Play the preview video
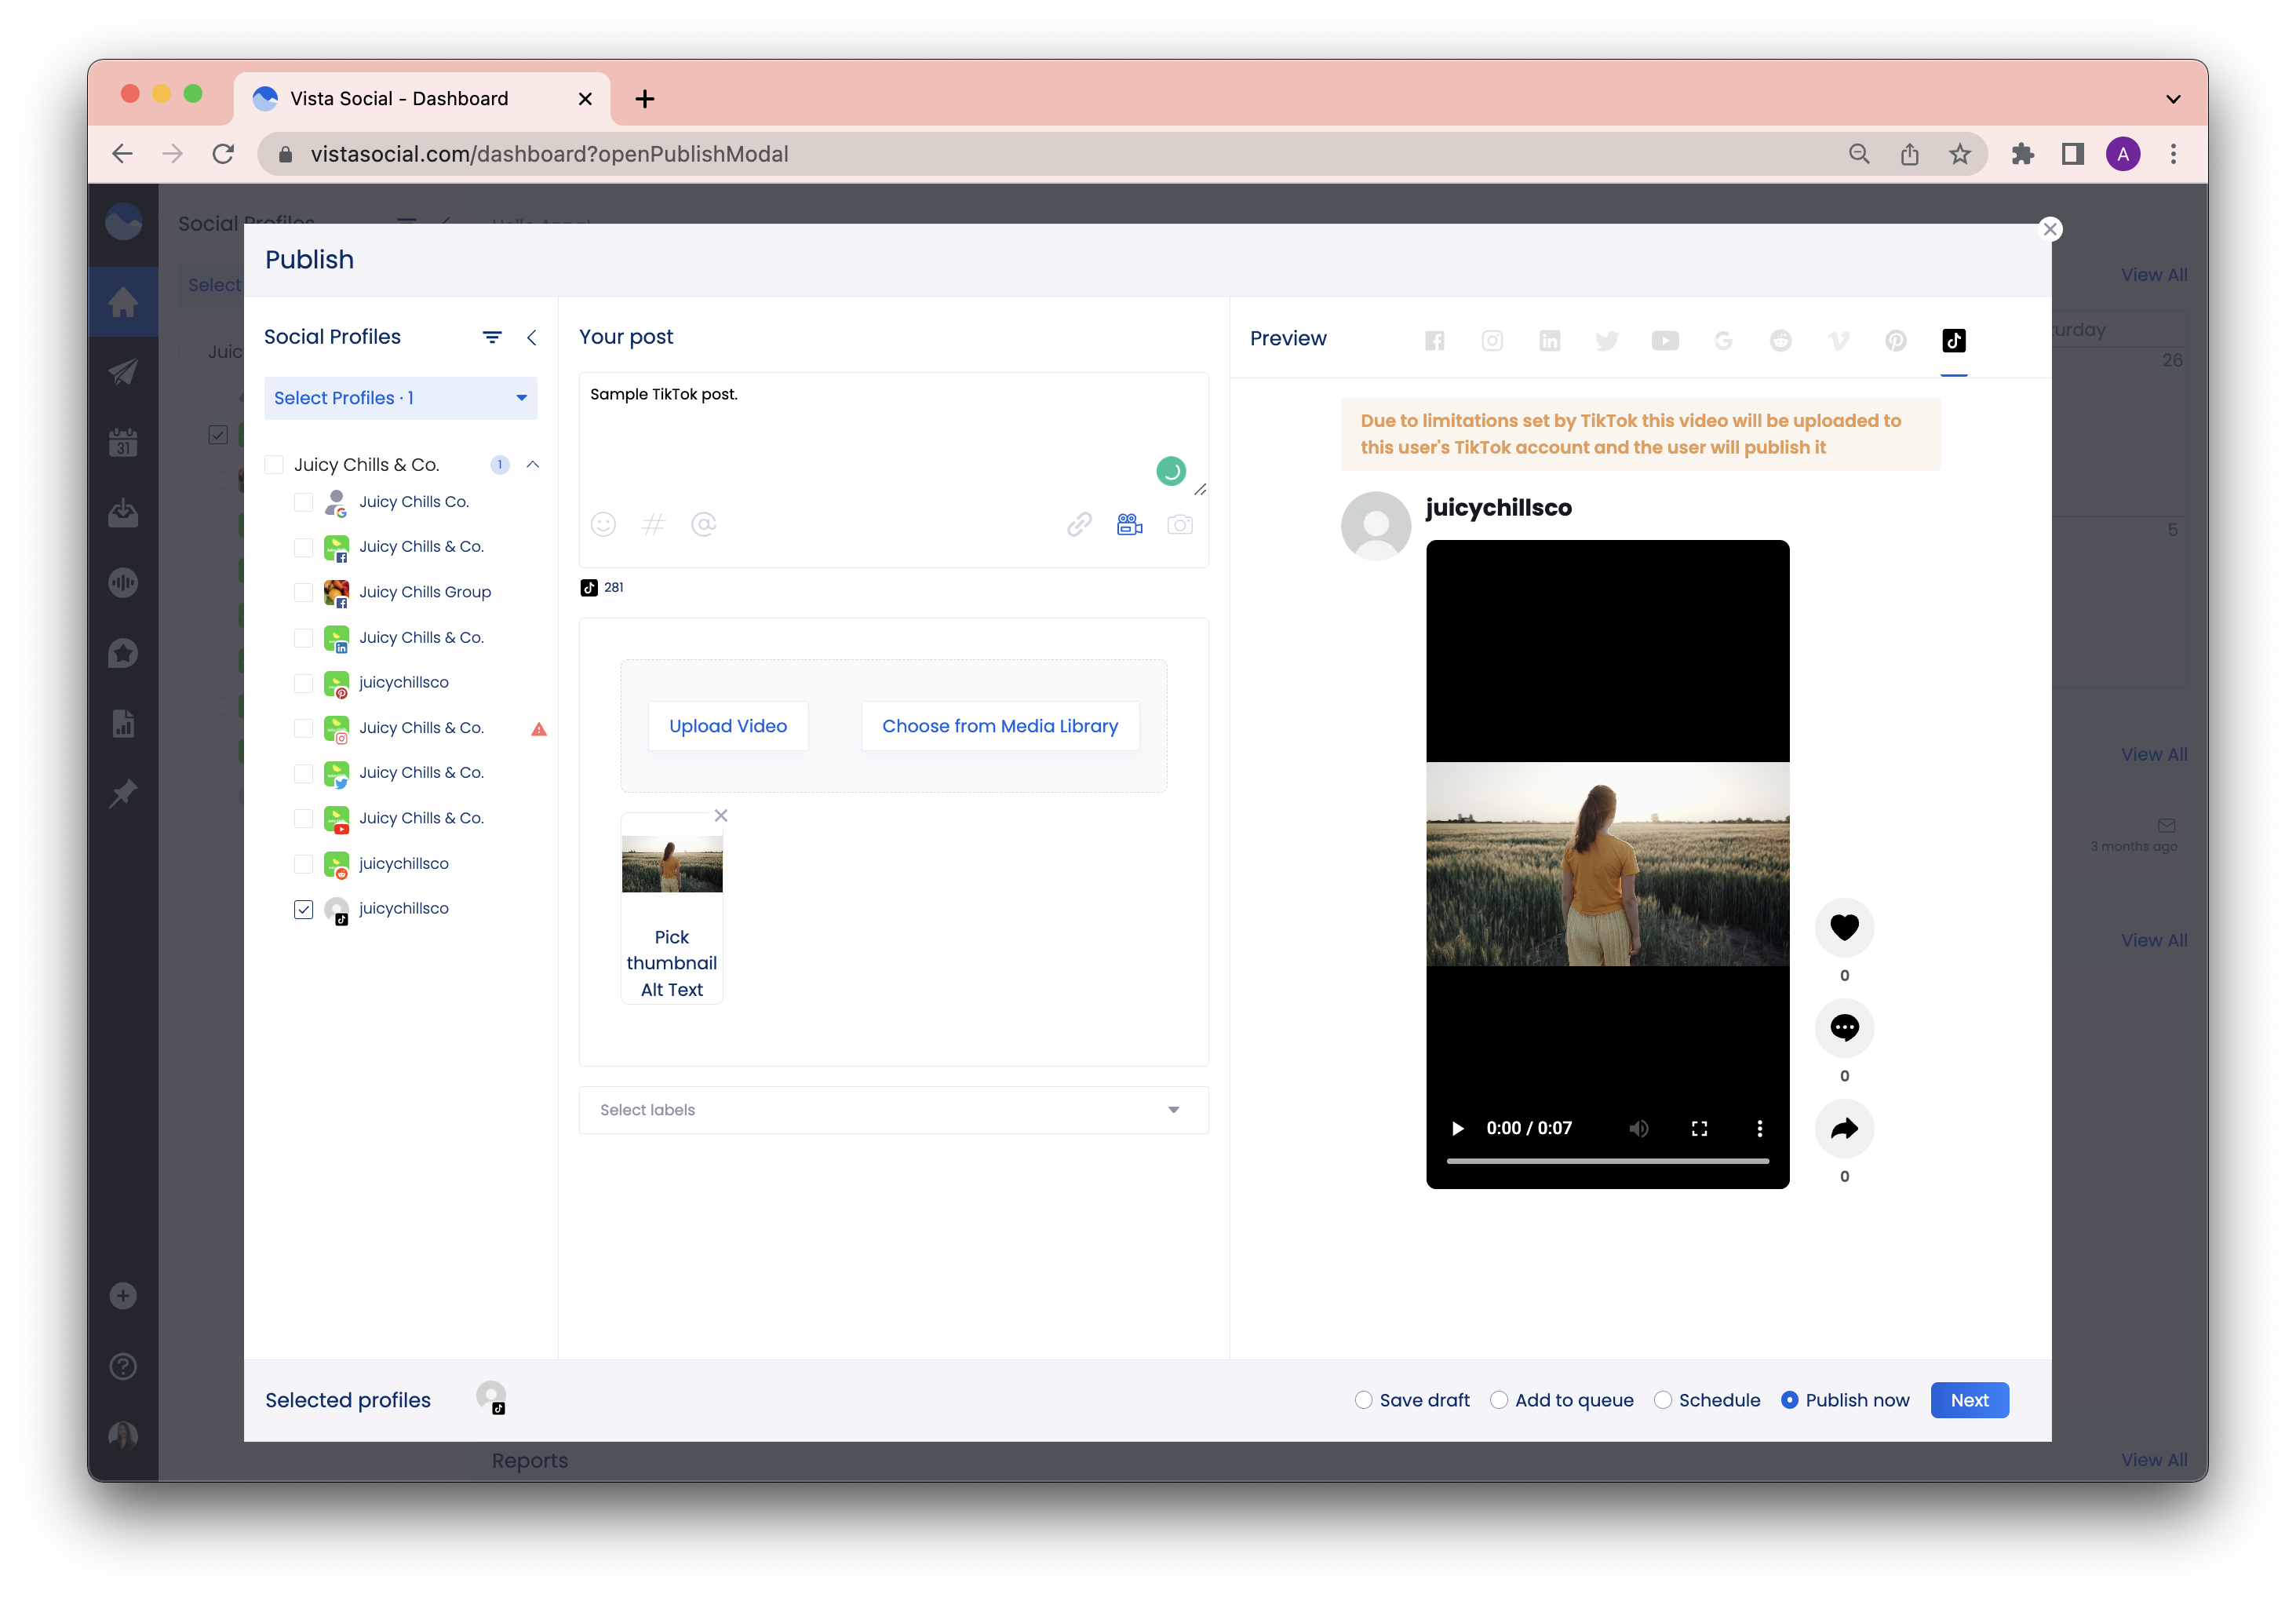The width and height of the screenshot is (2296, 1598). click(1457, 1128)
